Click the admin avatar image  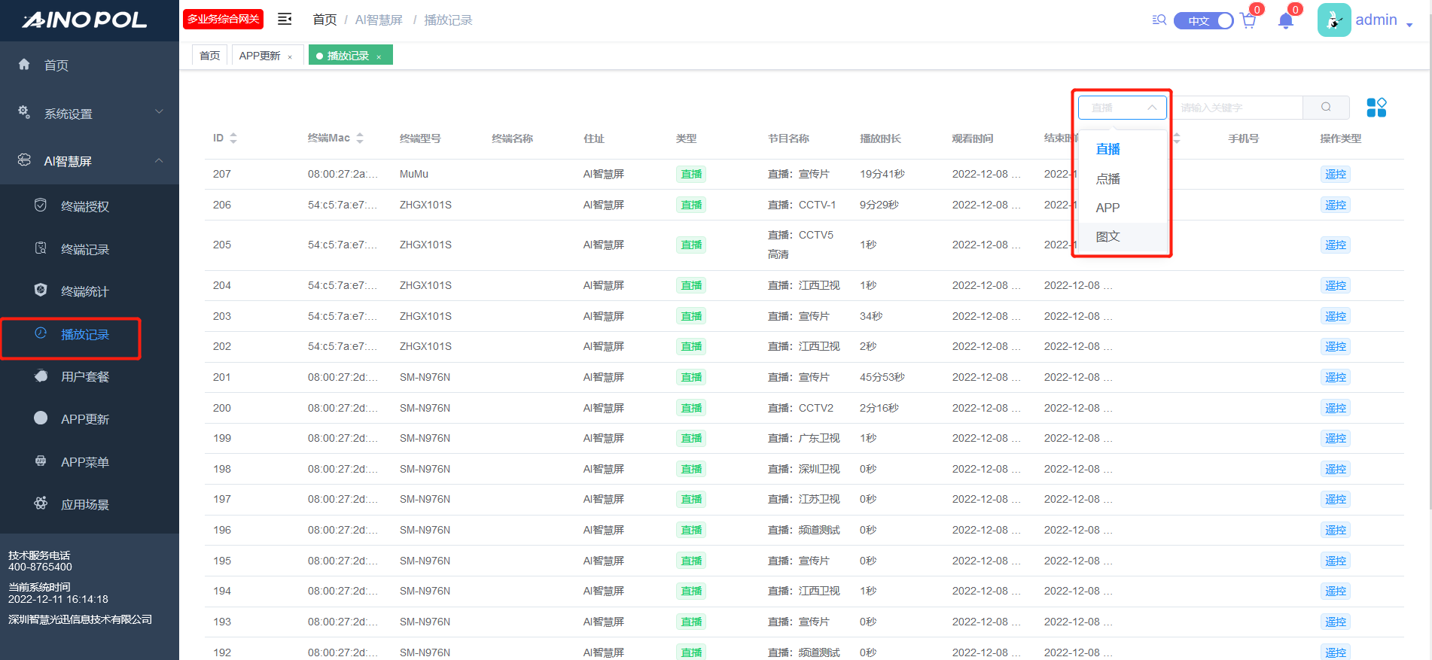[x=1333, y=20]
